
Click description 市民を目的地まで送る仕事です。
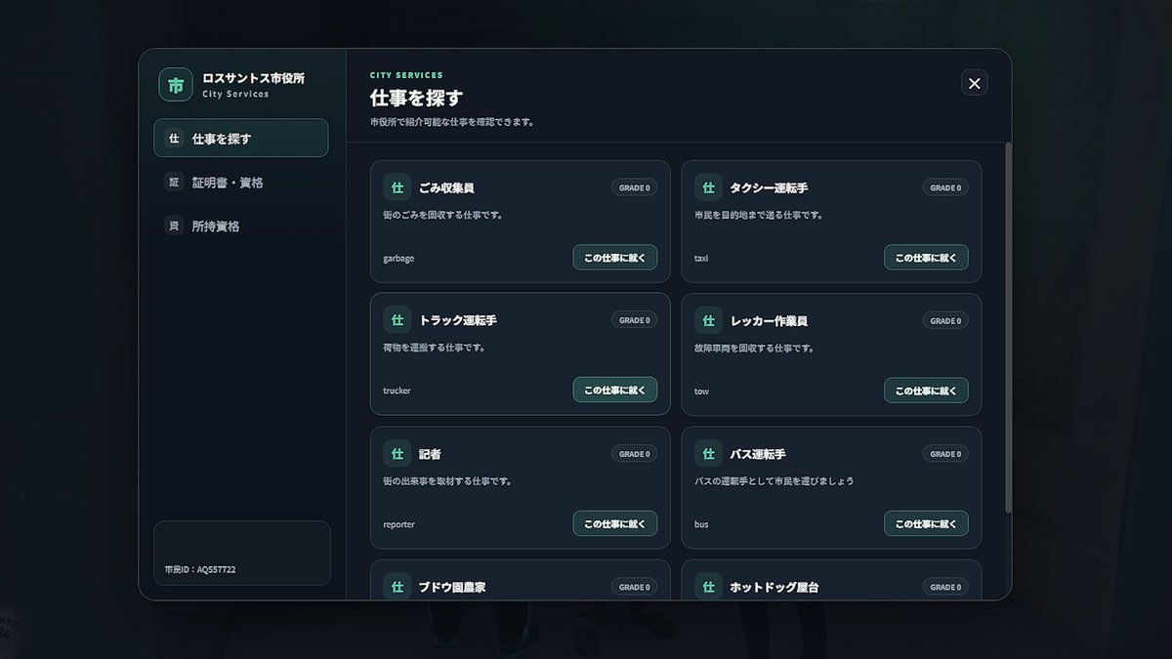pos(759,215)
